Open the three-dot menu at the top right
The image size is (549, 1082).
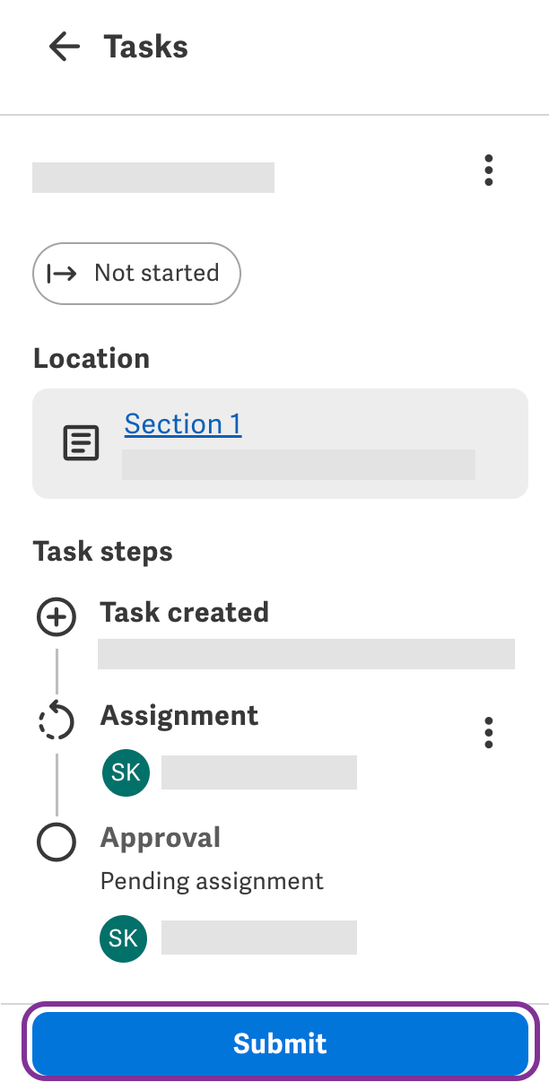(x=488, y=170)
